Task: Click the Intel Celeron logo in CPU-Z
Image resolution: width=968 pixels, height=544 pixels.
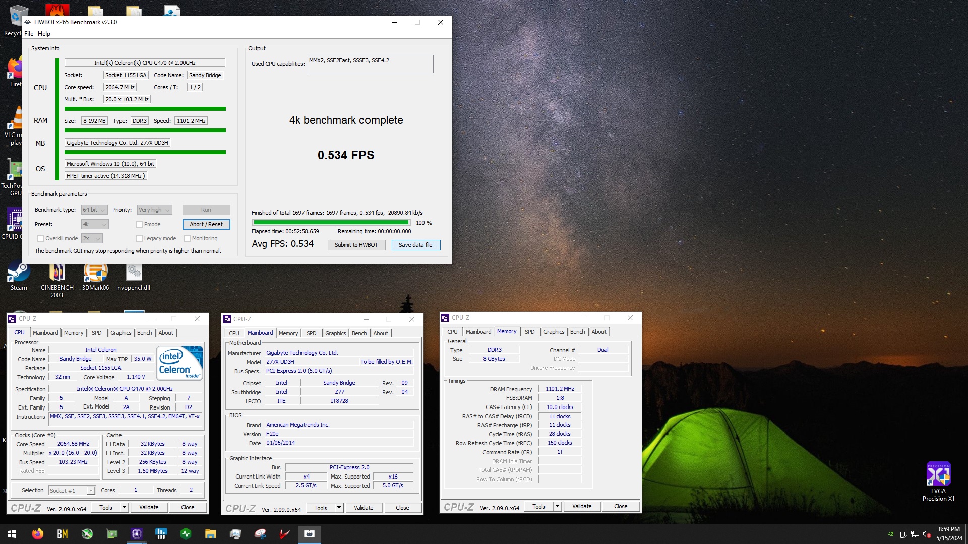Action: tap(180, 363)
